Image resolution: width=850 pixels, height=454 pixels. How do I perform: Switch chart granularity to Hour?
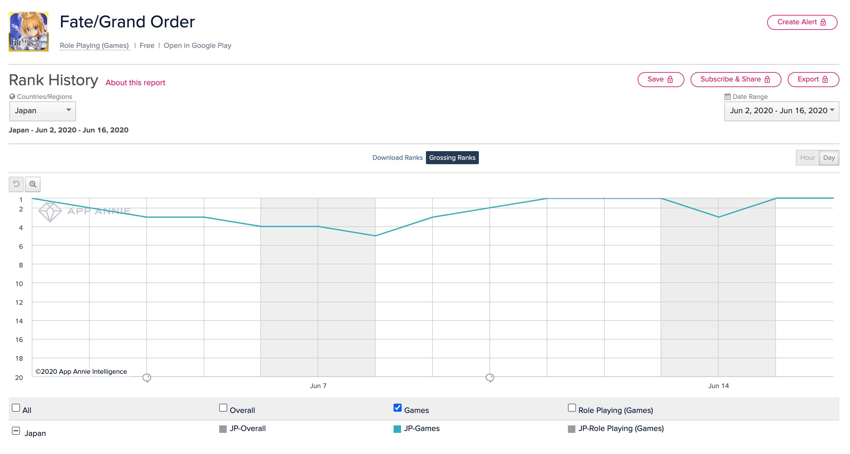point(807,158)
